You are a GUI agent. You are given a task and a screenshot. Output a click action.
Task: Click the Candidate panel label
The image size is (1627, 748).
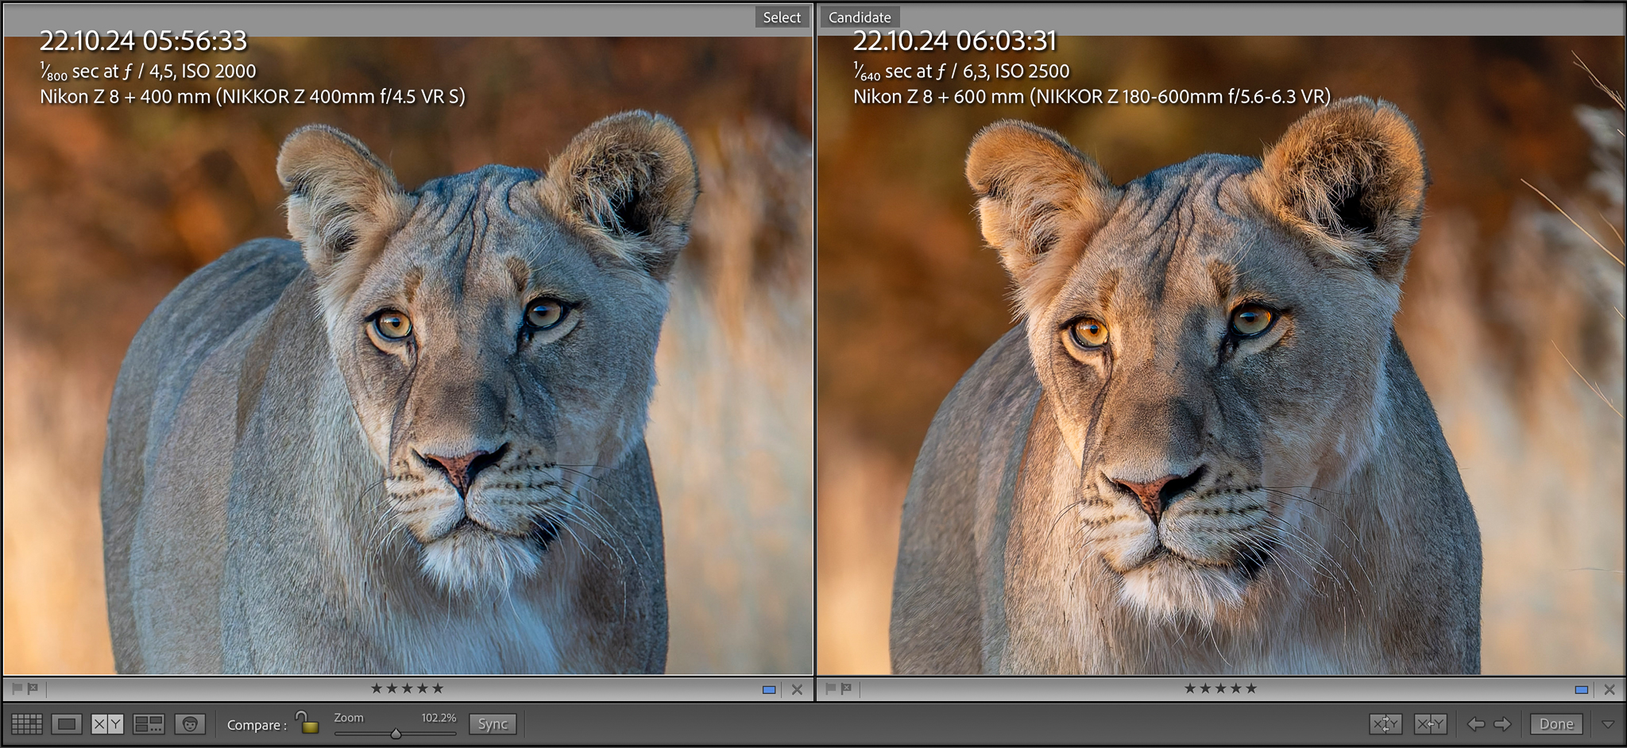click(x=860, y=17)
